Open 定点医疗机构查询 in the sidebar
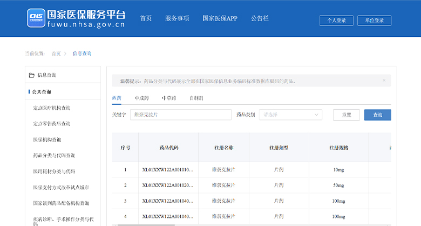The width and height of the screenshot is (421, 226). (52, 108)
